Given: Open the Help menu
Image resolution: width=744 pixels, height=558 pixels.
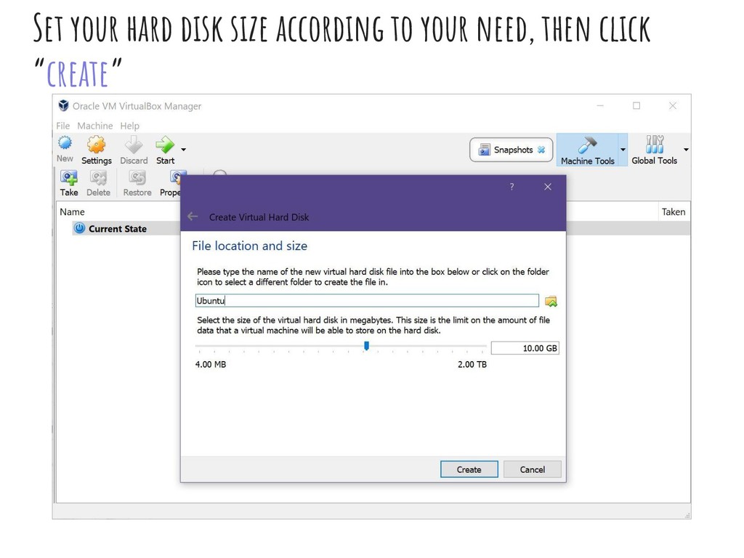Looking at the screenshot, I should pos(129,126).
